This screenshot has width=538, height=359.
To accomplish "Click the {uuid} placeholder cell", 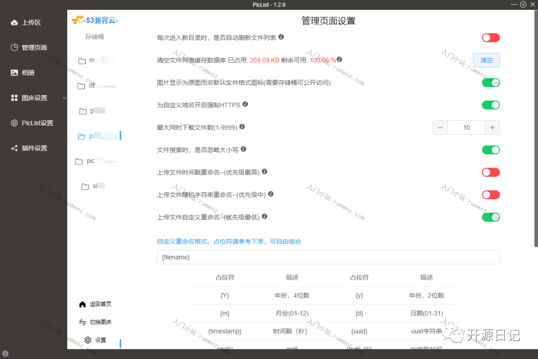I will coord(359,331).
